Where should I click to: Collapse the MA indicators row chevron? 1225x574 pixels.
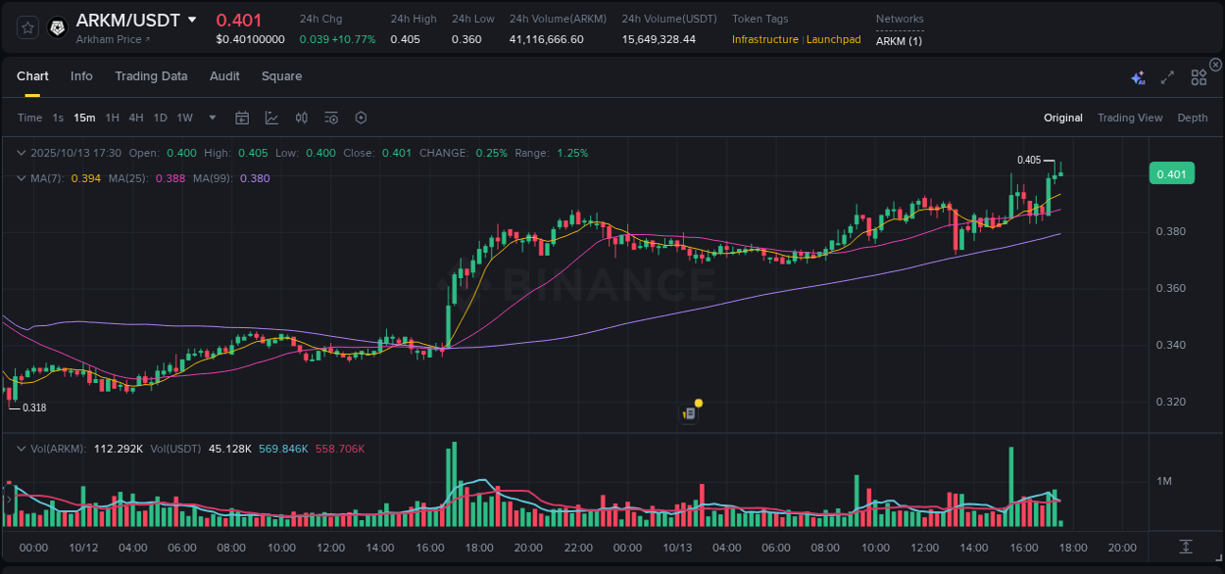click(x=22, y=178)
